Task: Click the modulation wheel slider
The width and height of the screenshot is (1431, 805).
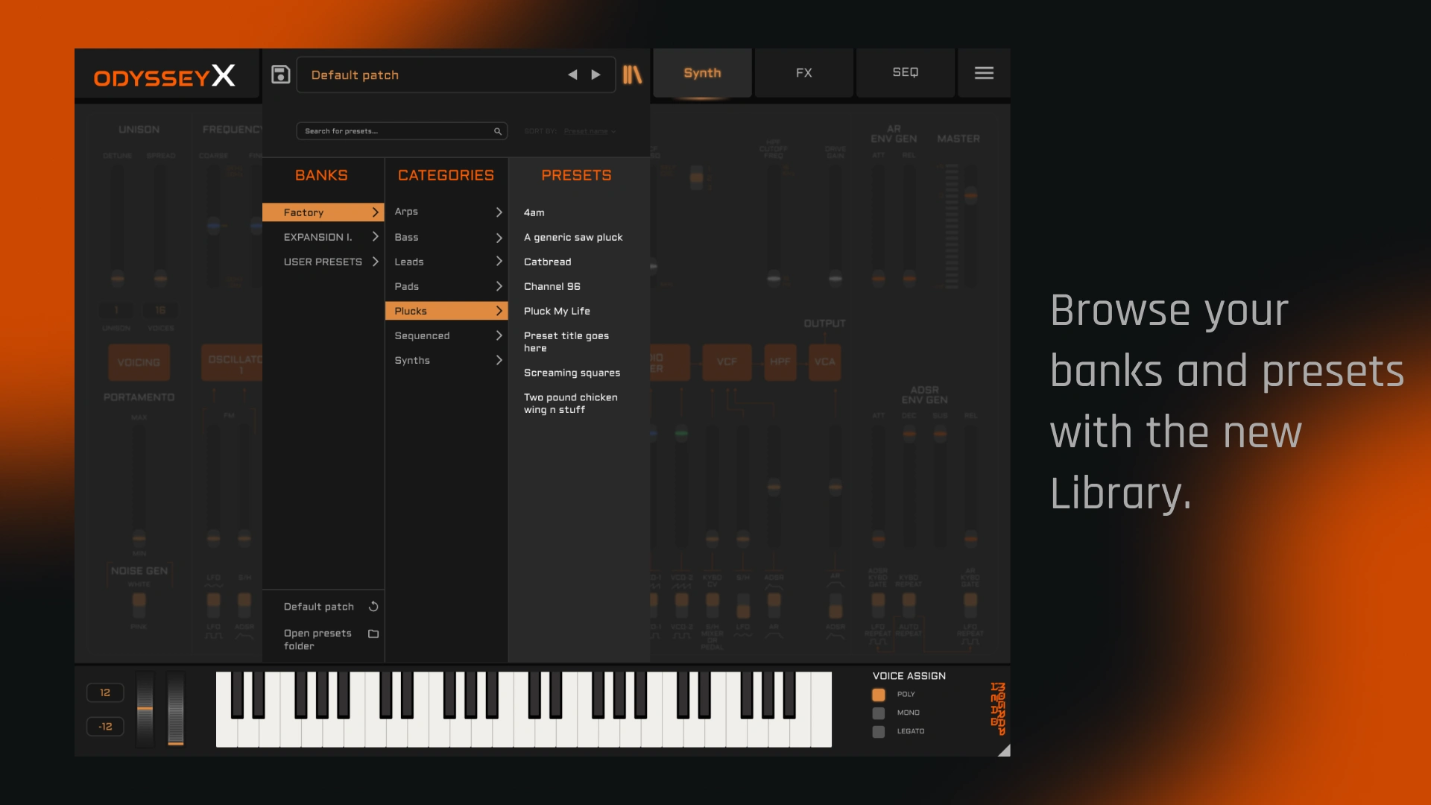Action: pos(176,708)
